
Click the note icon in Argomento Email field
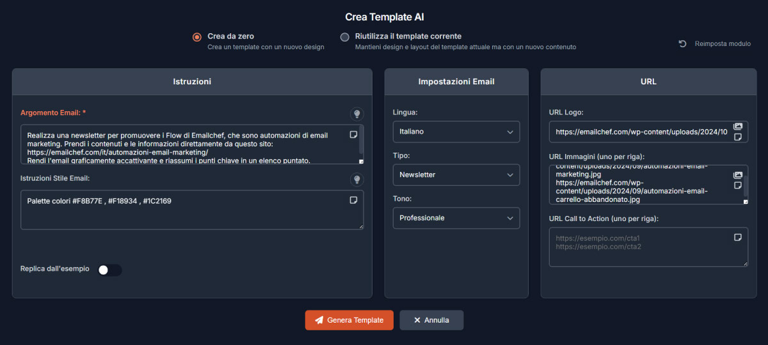353,134
